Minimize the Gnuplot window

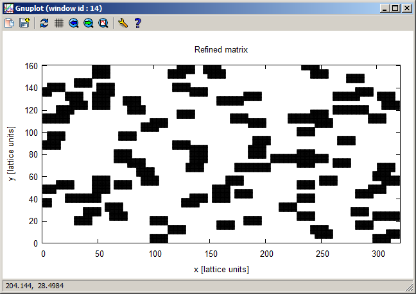(385, 8)
